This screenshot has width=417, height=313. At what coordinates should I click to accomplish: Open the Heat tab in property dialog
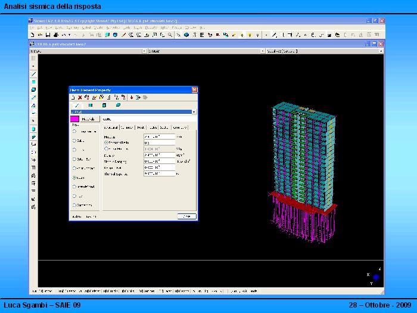click(x=141, y=128)
